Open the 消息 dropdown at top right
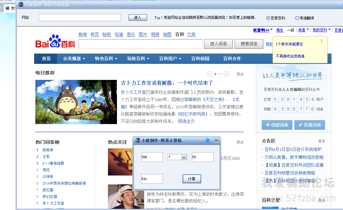 303,30
